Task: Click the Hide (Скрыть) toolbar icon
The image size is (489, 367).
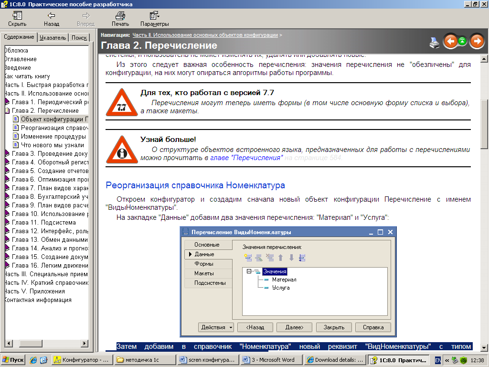Action: click(17, 16)
